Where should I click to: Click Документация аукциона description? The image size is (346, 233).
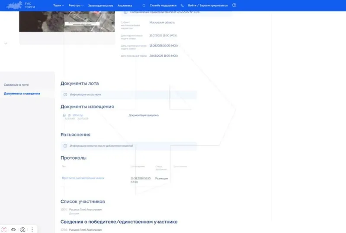coord(144,115)
